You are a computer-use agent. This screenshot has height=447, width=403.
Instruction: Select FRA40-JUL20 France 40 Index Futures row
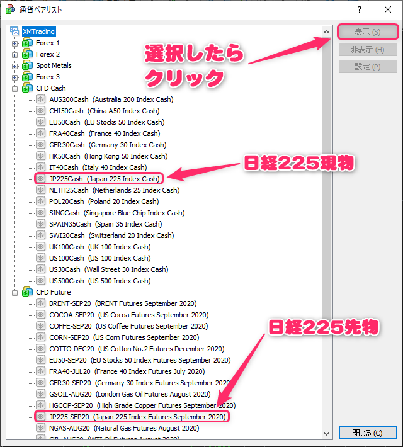(x=127, y=371)
